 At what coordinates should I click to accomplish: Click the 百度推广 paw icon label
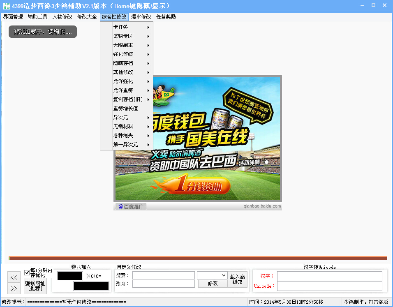click(x=131, y=206)
